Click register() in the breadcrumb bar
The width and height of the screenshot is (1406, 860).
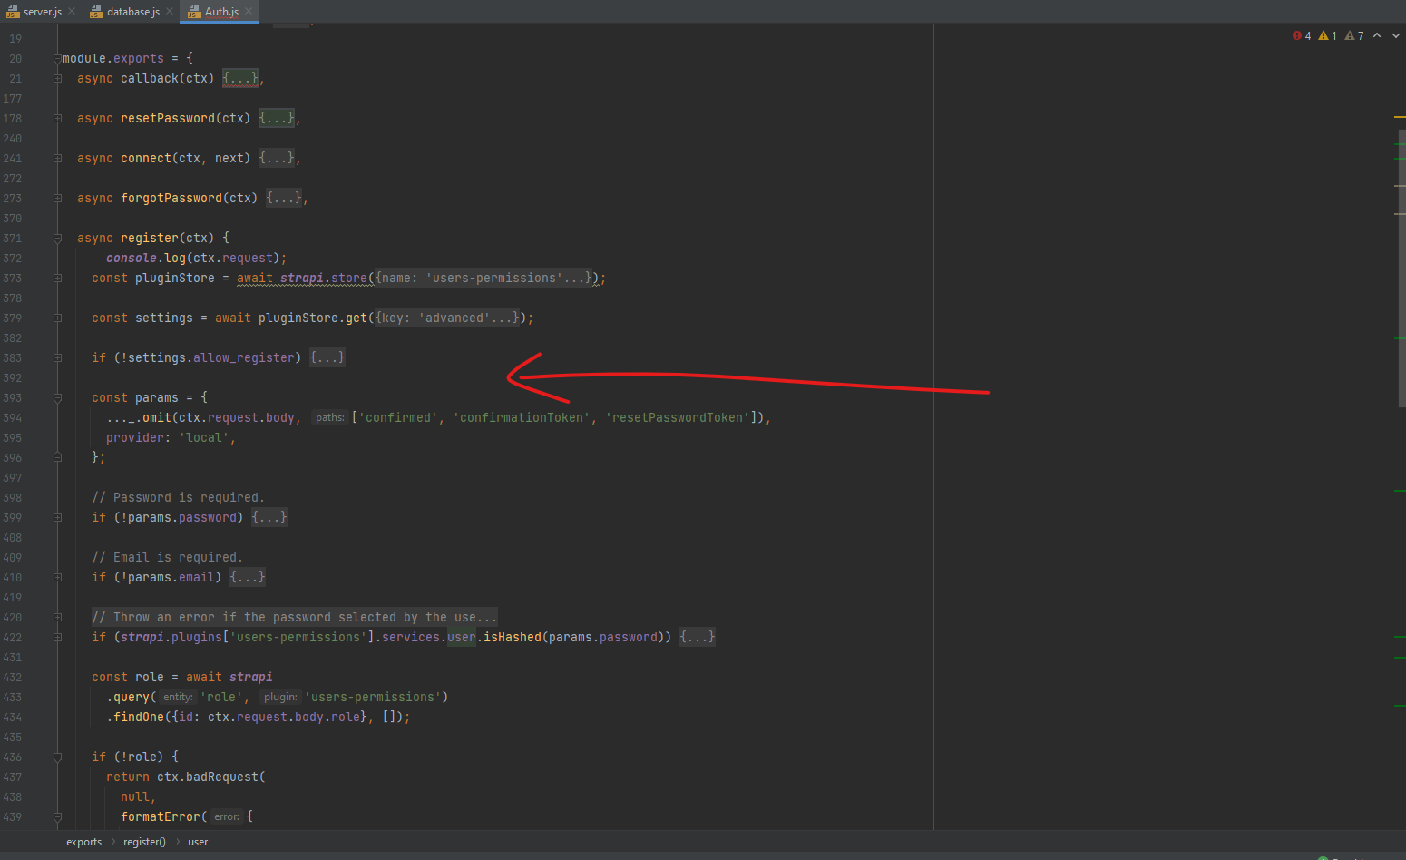[x=144, y=842]
